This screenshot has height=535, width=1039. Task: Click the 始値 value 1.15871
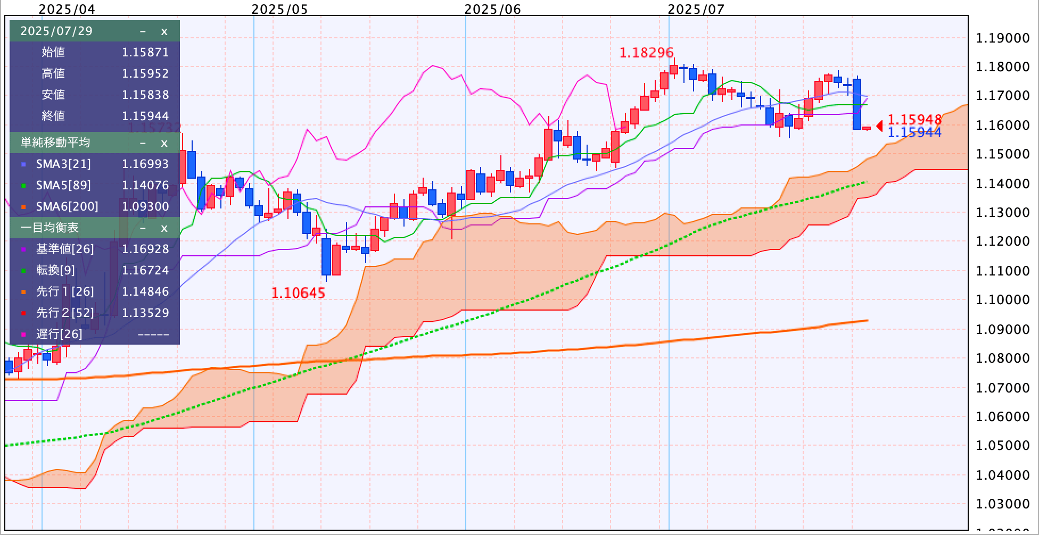point(145,52)
